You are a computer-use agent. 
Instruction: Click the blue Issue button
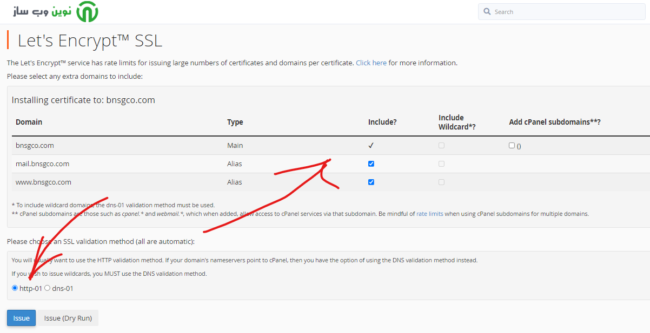[x=22, y=318]
